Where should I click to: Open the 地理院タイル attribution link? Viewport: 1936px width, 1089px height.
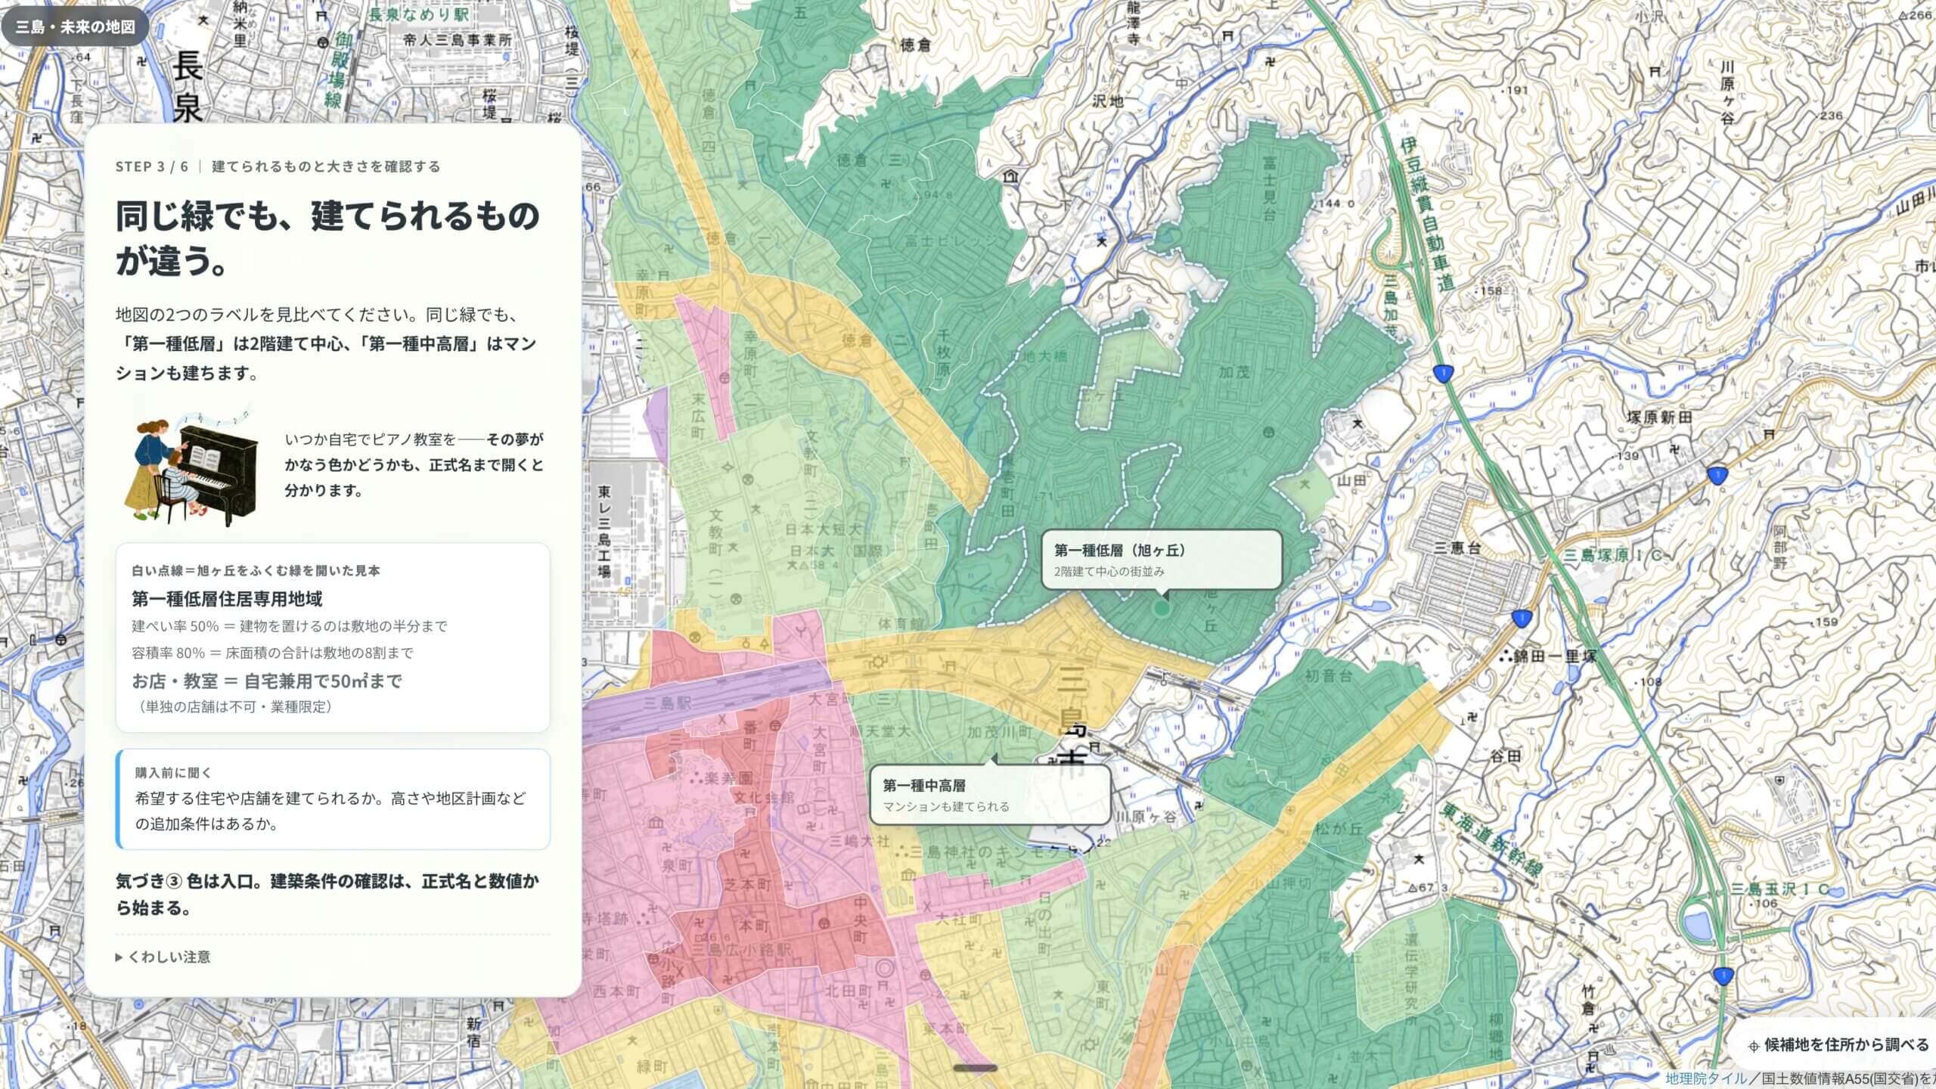coord(1706,1079)
